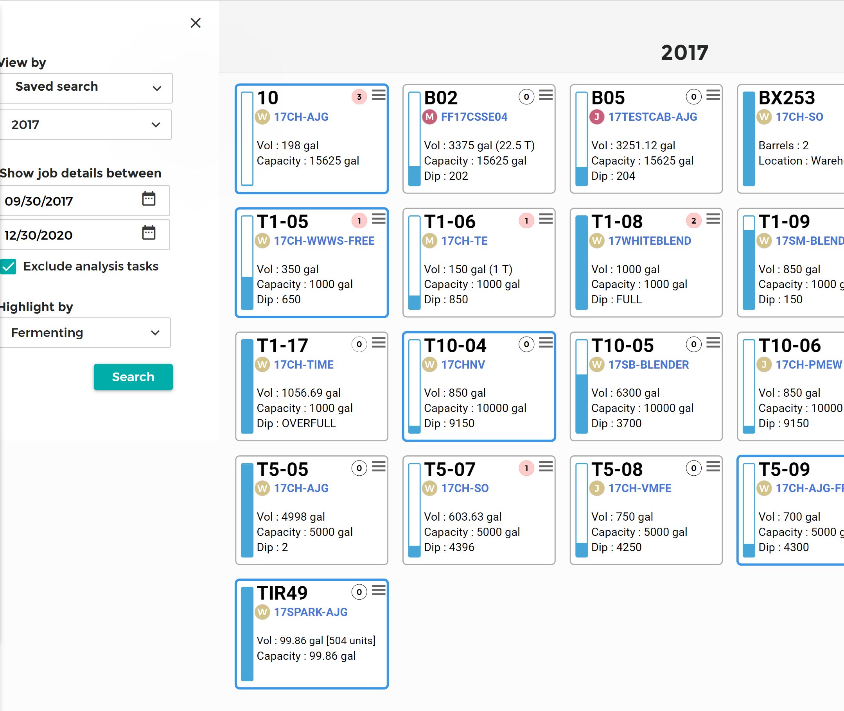Click the Barrels : 2 text on BX253
Screen dimensions: 844x711
(x=783, y=145)
